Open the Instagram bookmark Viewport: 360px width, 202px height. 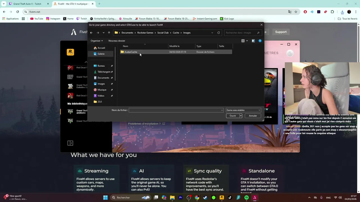tap(53, 19)
